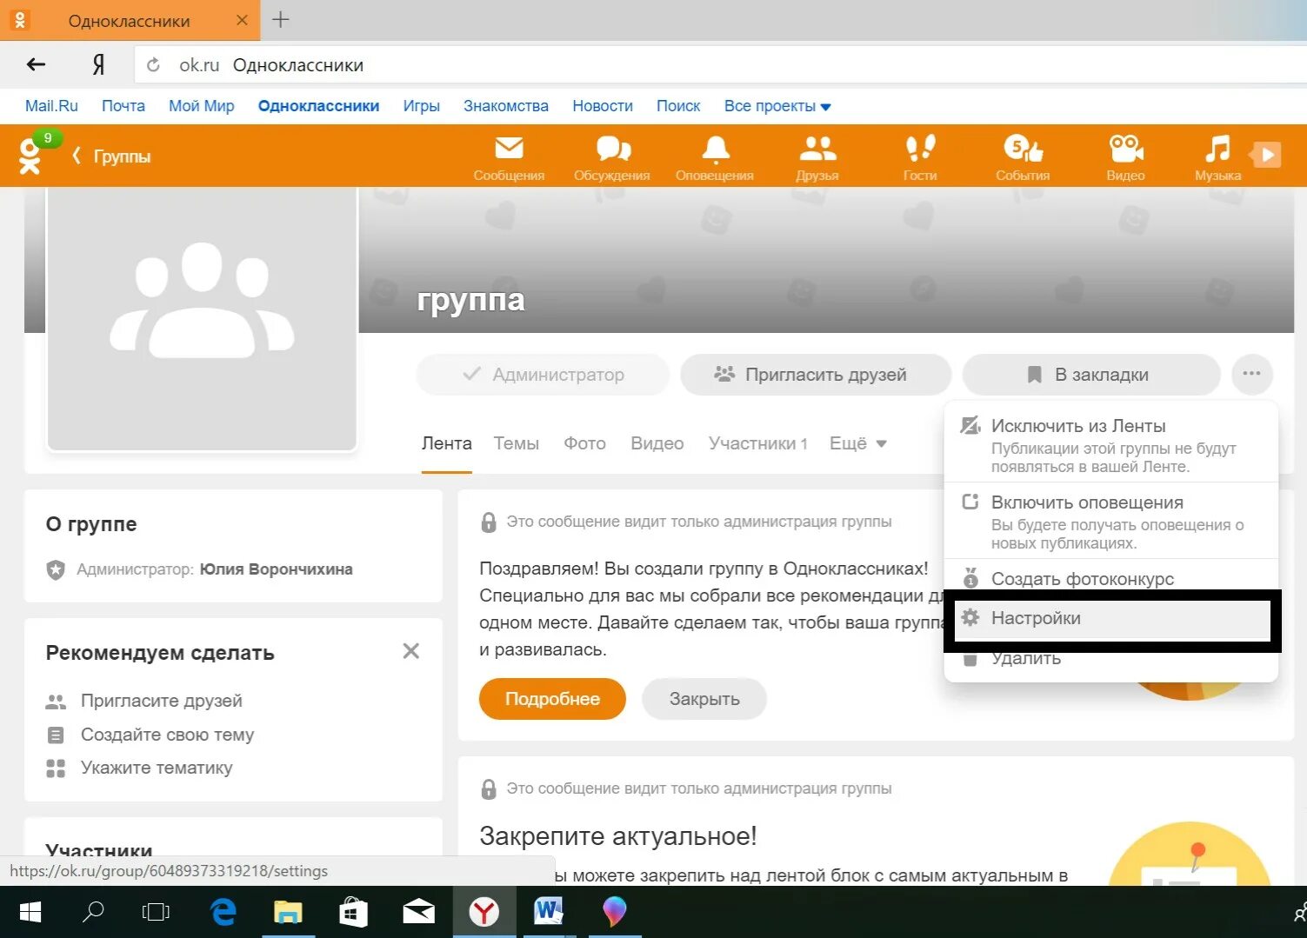Click Пригласите друзей recommendation
Image resolution: width=1307 pixels, height=938 pixels.
[162, 701]
